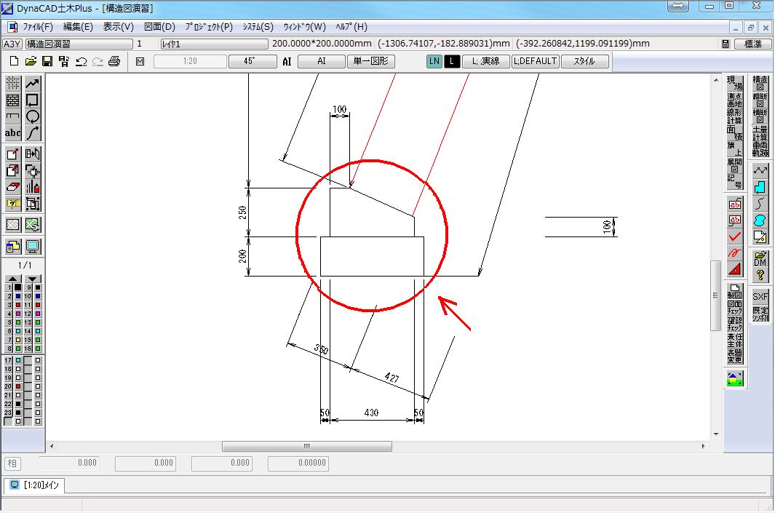This screenshot has height=513, width=775.
Task: Select the rectangle drawing tool
Action: click(33, 100)
